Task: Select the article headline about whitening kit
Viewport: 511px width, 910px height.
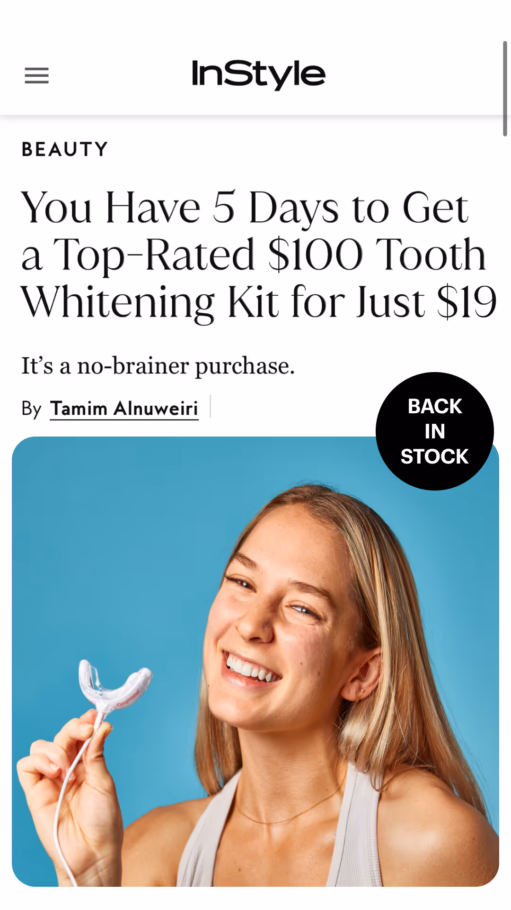Action: point(259,255)
